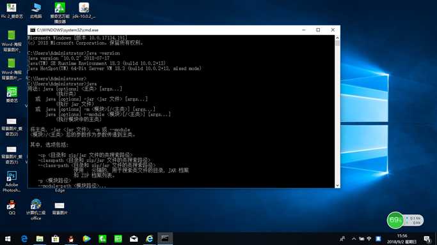Launch Microsoft Edge from the taskbar
Viewport: 437px width, 245px height.
click(24, 239)
